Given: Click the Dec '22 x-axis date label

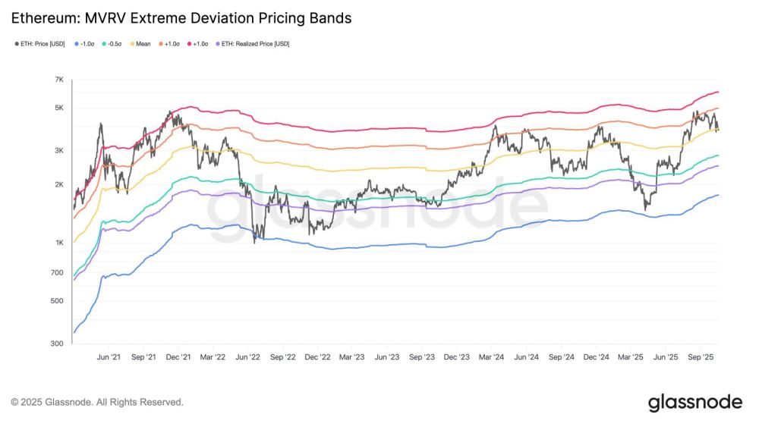Looking at the screenshot, I should [316, 356].
